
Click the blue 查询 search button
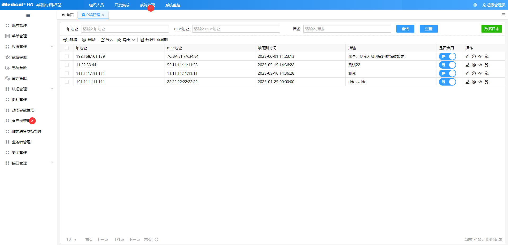point(405,29)
